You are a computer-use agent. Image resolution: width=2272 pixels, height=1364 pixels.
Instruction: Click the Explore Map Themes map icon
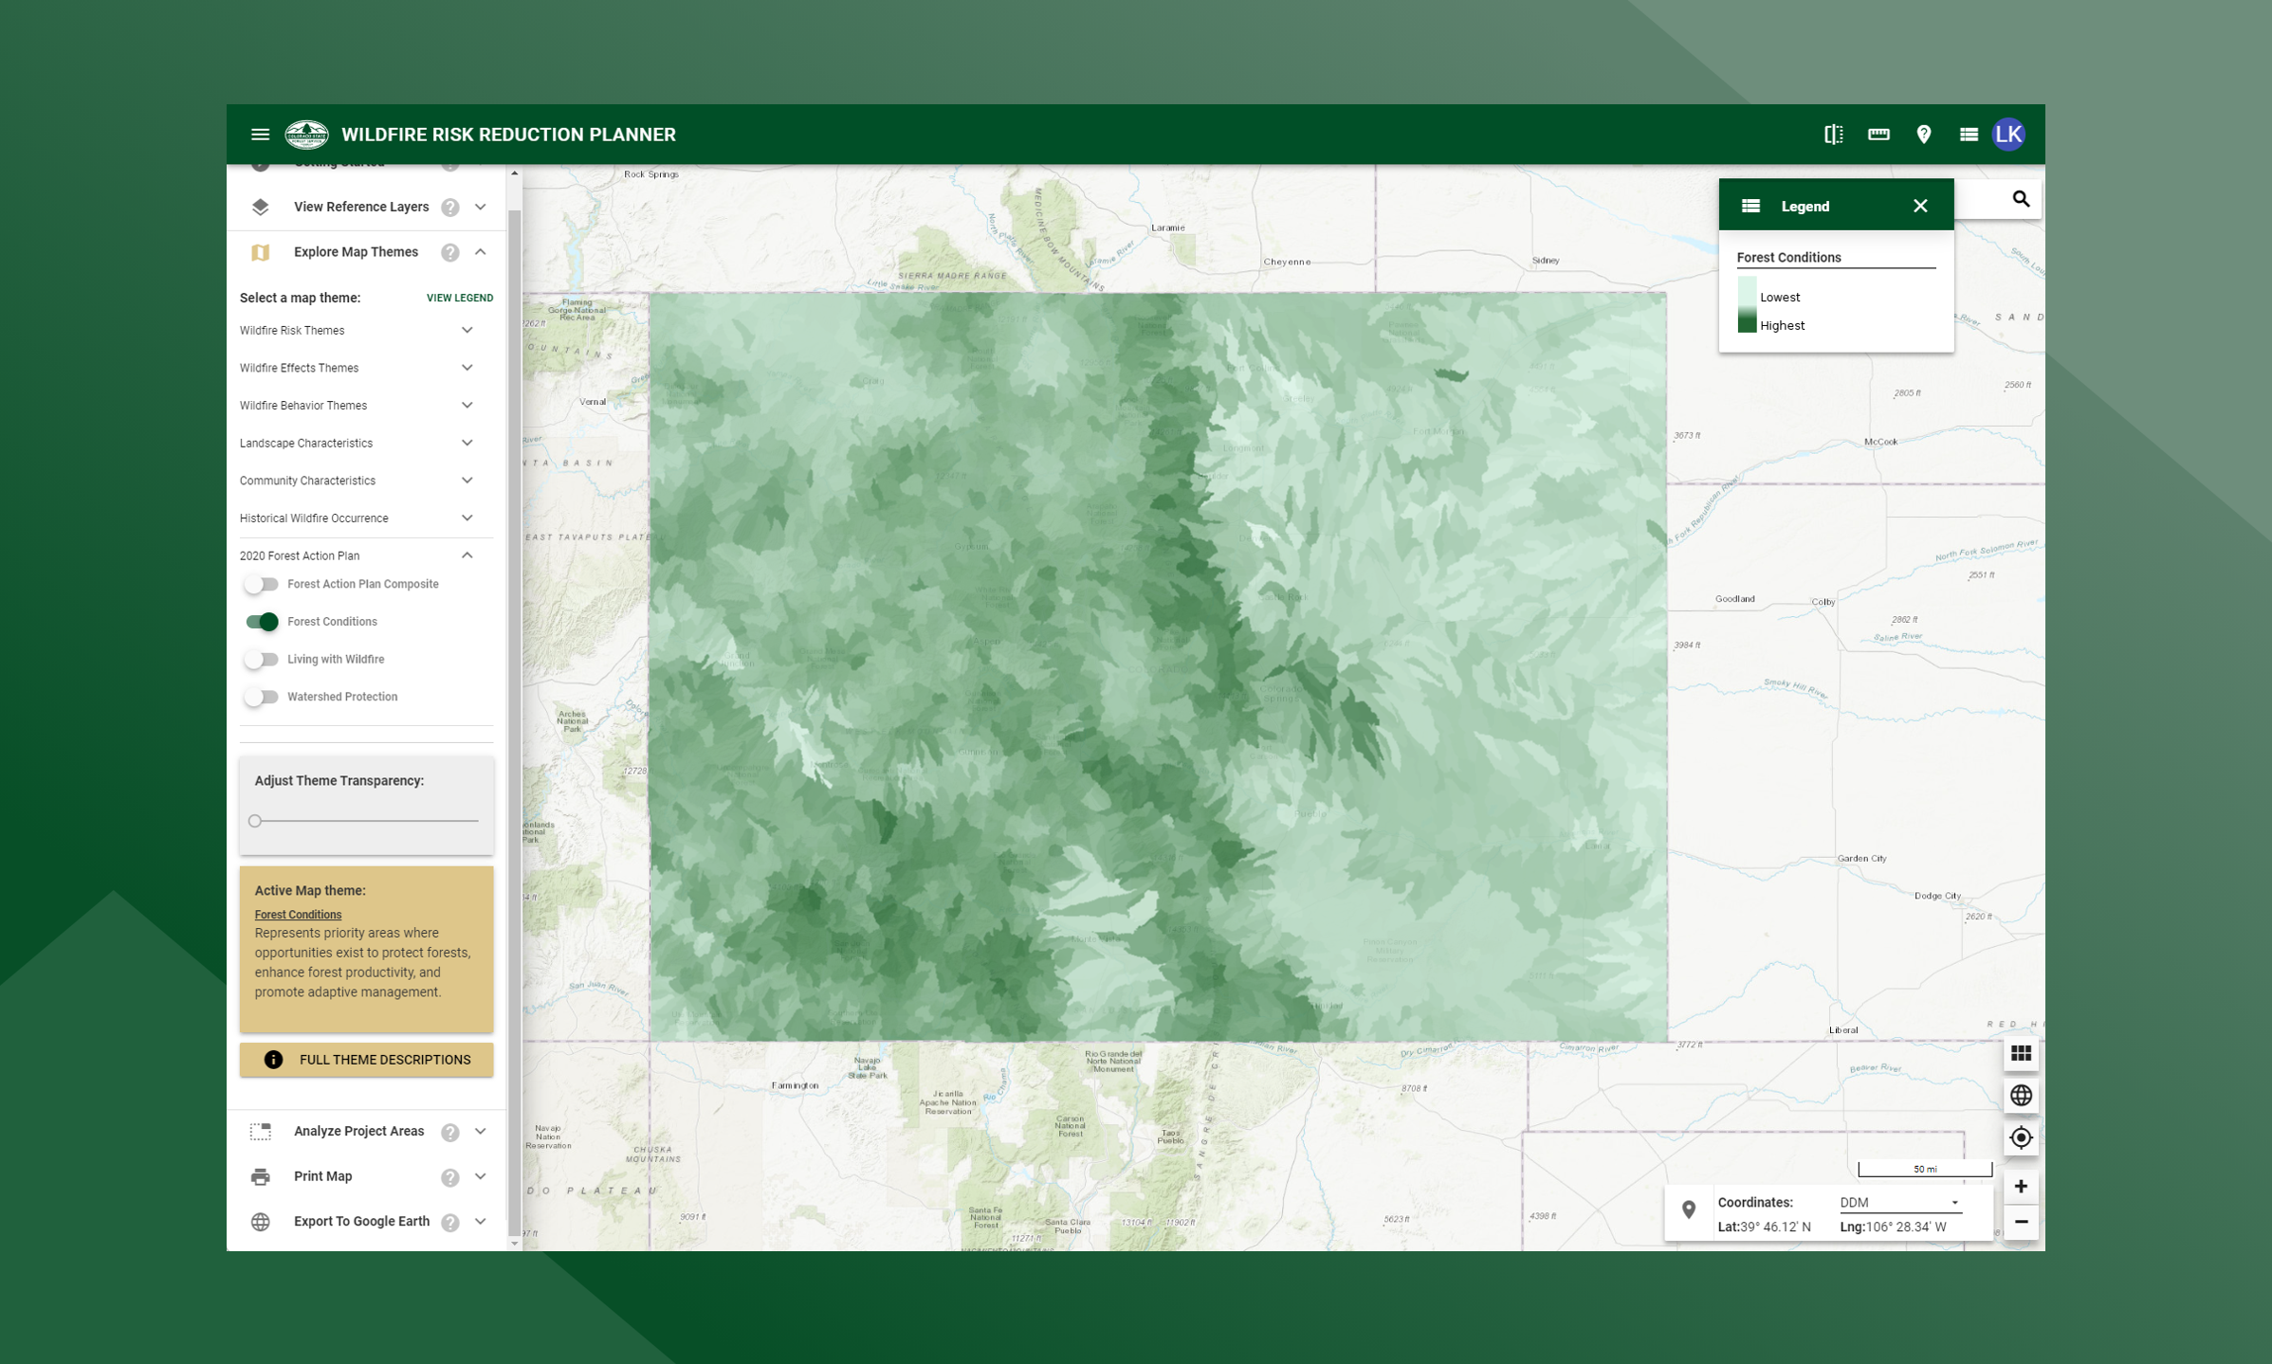click(260, 252)
